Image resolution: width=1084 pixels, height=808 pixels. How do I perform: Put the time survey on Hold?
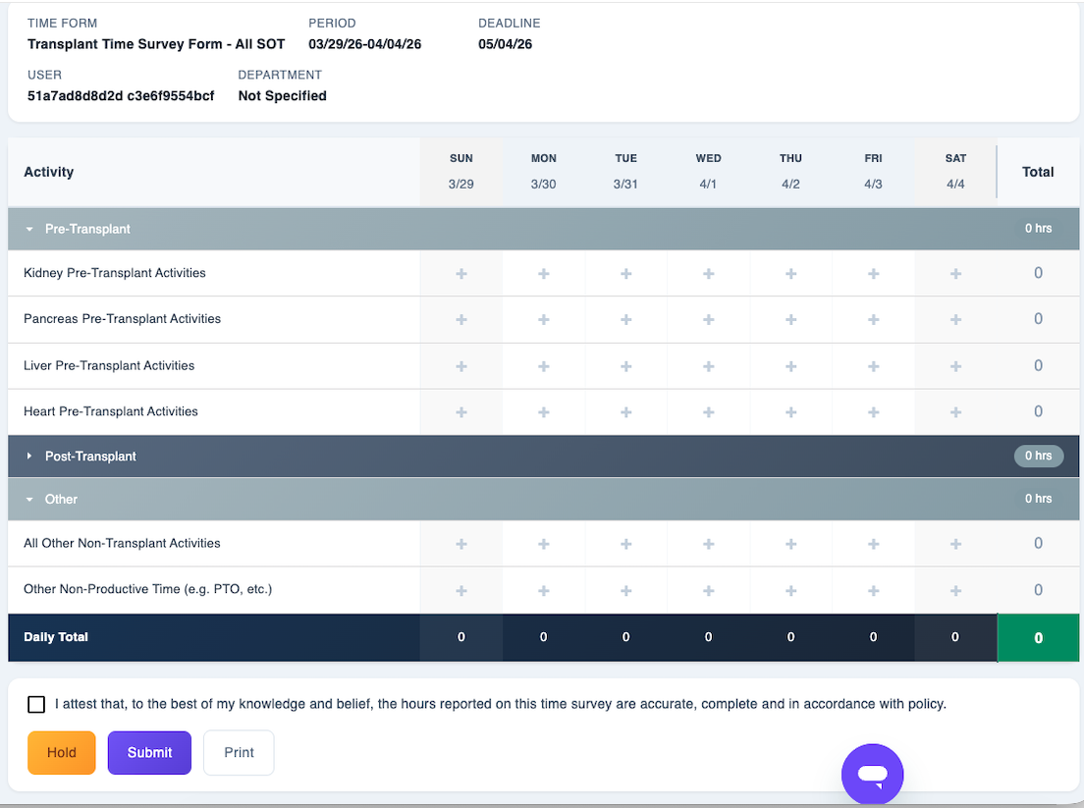click(62, 753)
